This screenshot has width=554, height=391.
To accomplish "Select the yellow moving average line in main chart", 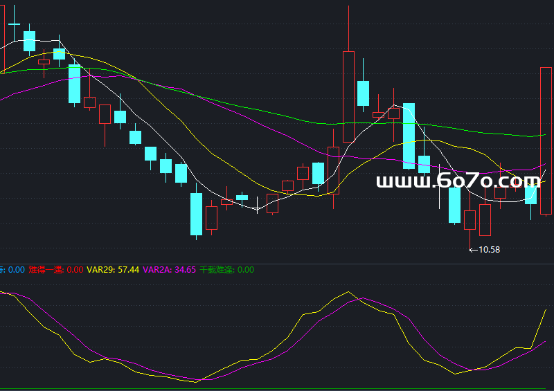I will coord(208,150).
